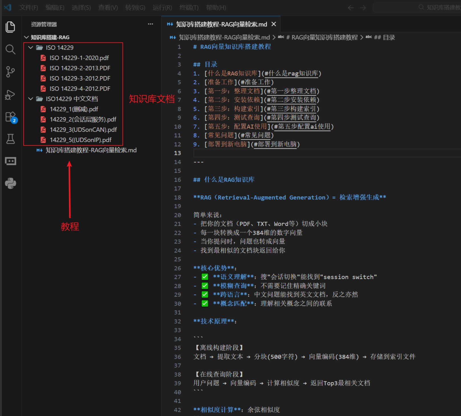Place cursor on heading ## 什么是RAG知识库
Screen dimensions: 461x416
click(224, 180)
